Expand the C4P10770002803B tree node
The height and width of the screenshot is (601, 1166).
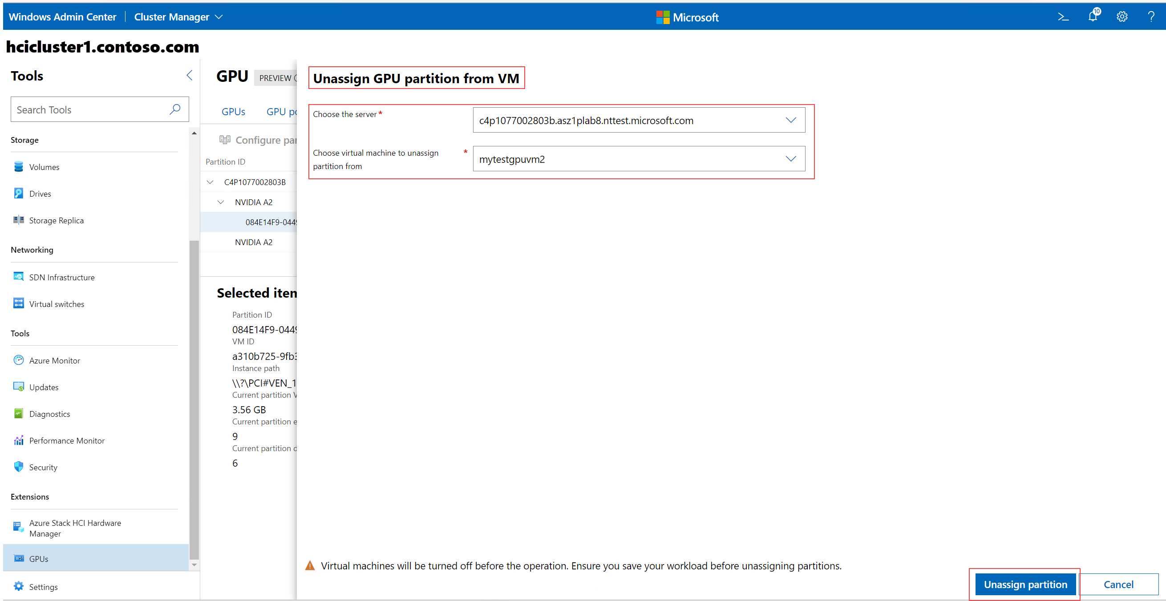pyautogui.click(x=208, y=182)
